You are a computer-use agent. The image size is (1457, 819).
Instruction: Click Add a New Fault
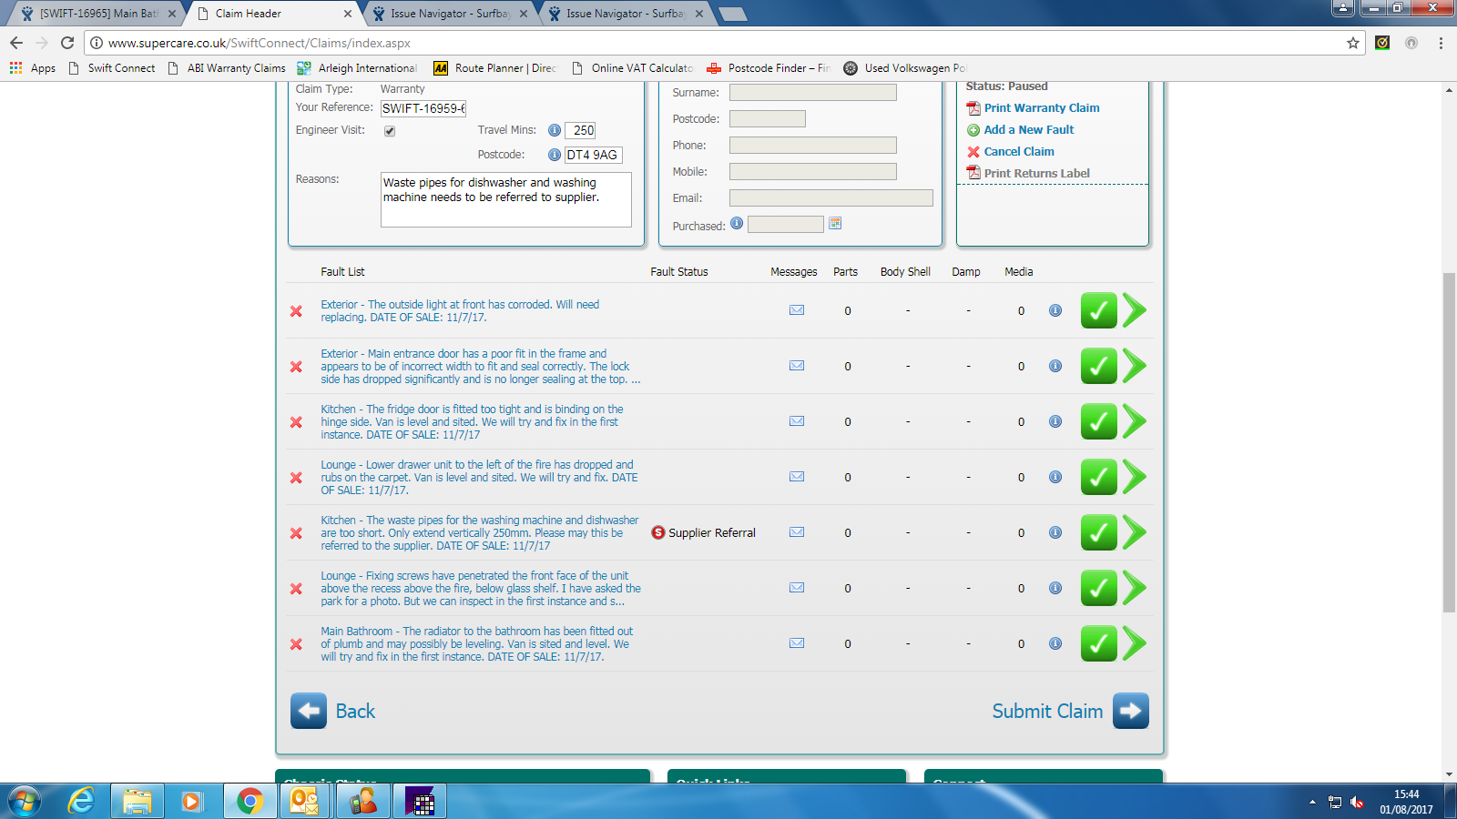1029,129
